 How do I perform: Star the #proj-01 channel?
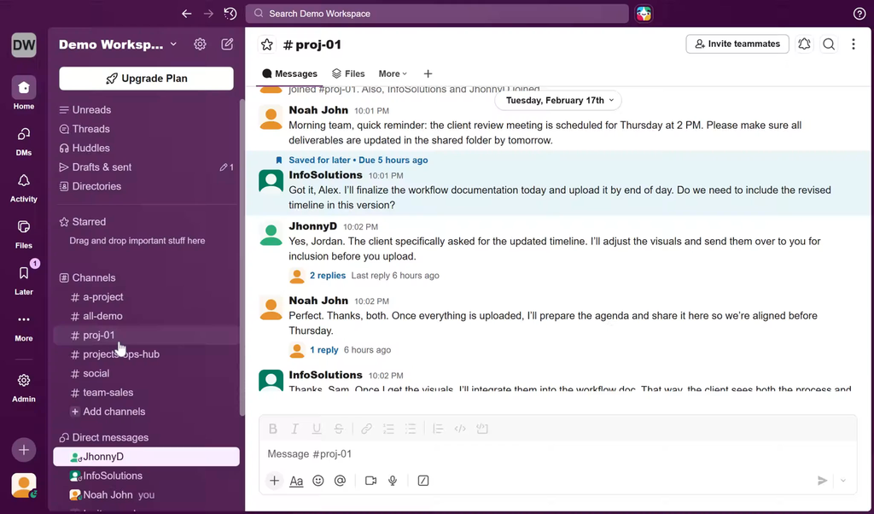point(267,44)
